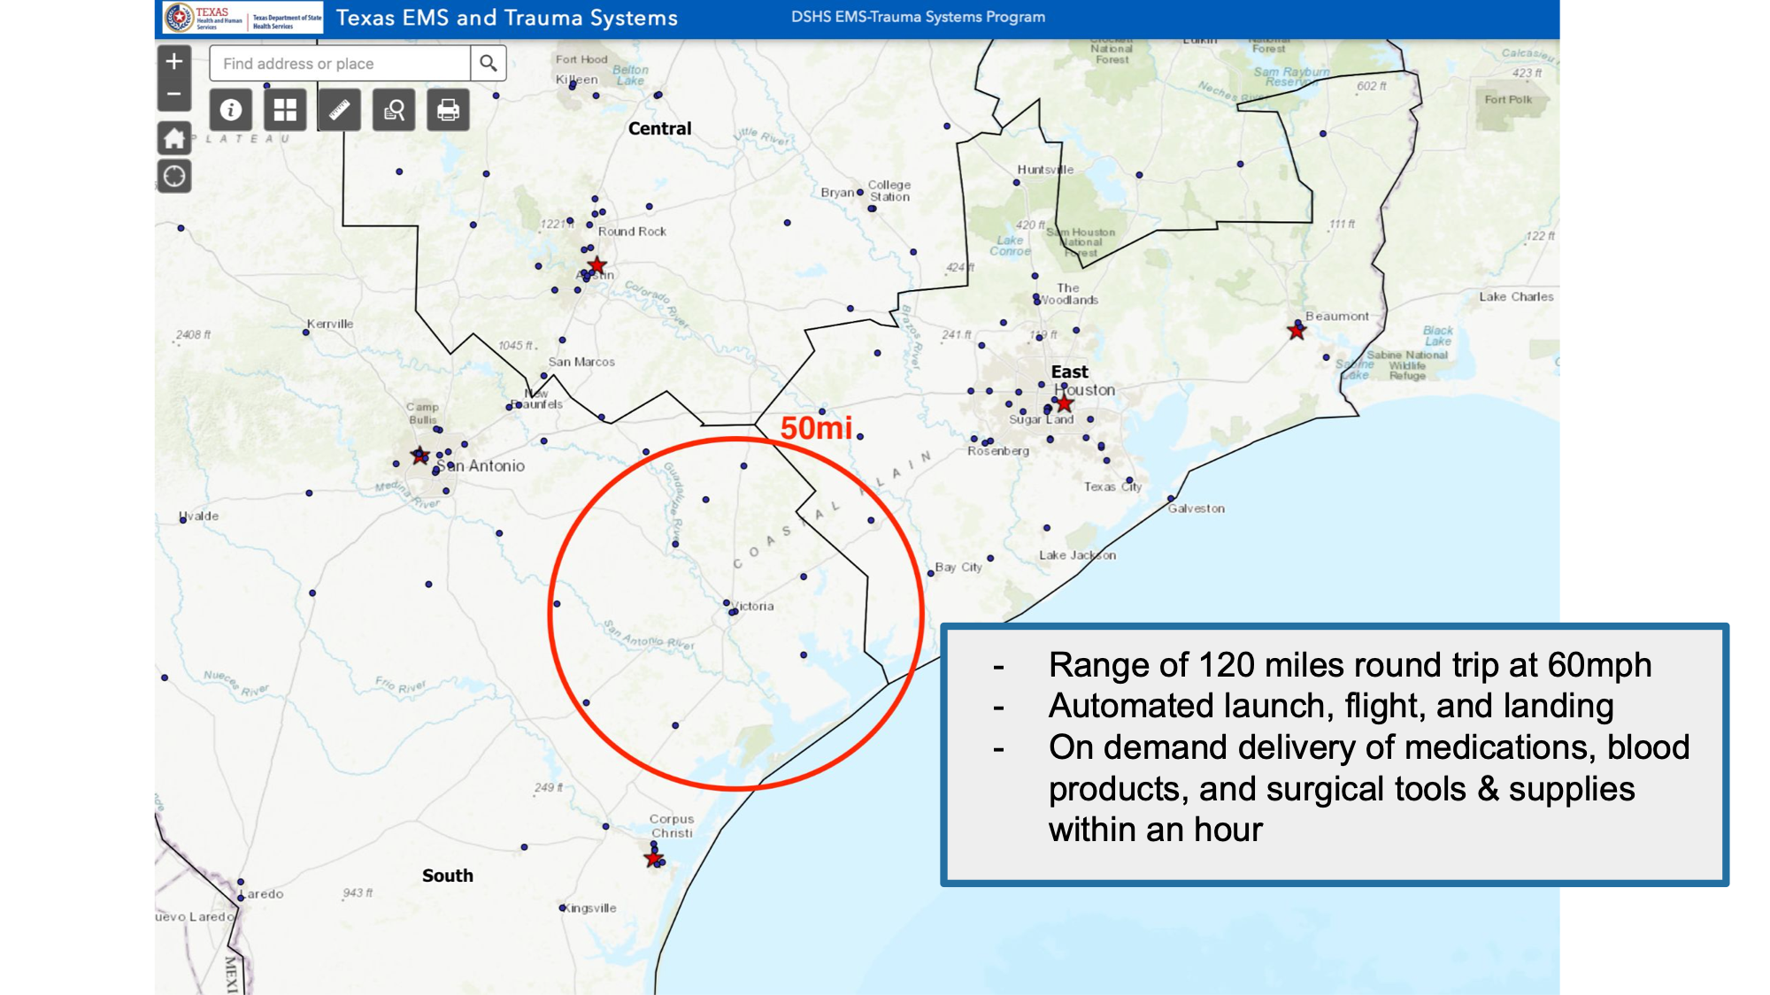Screen dimensions: 1770x995
Task: Click the blue dot at Bay City
Action: pyautogui.click(x=930, y=574)
